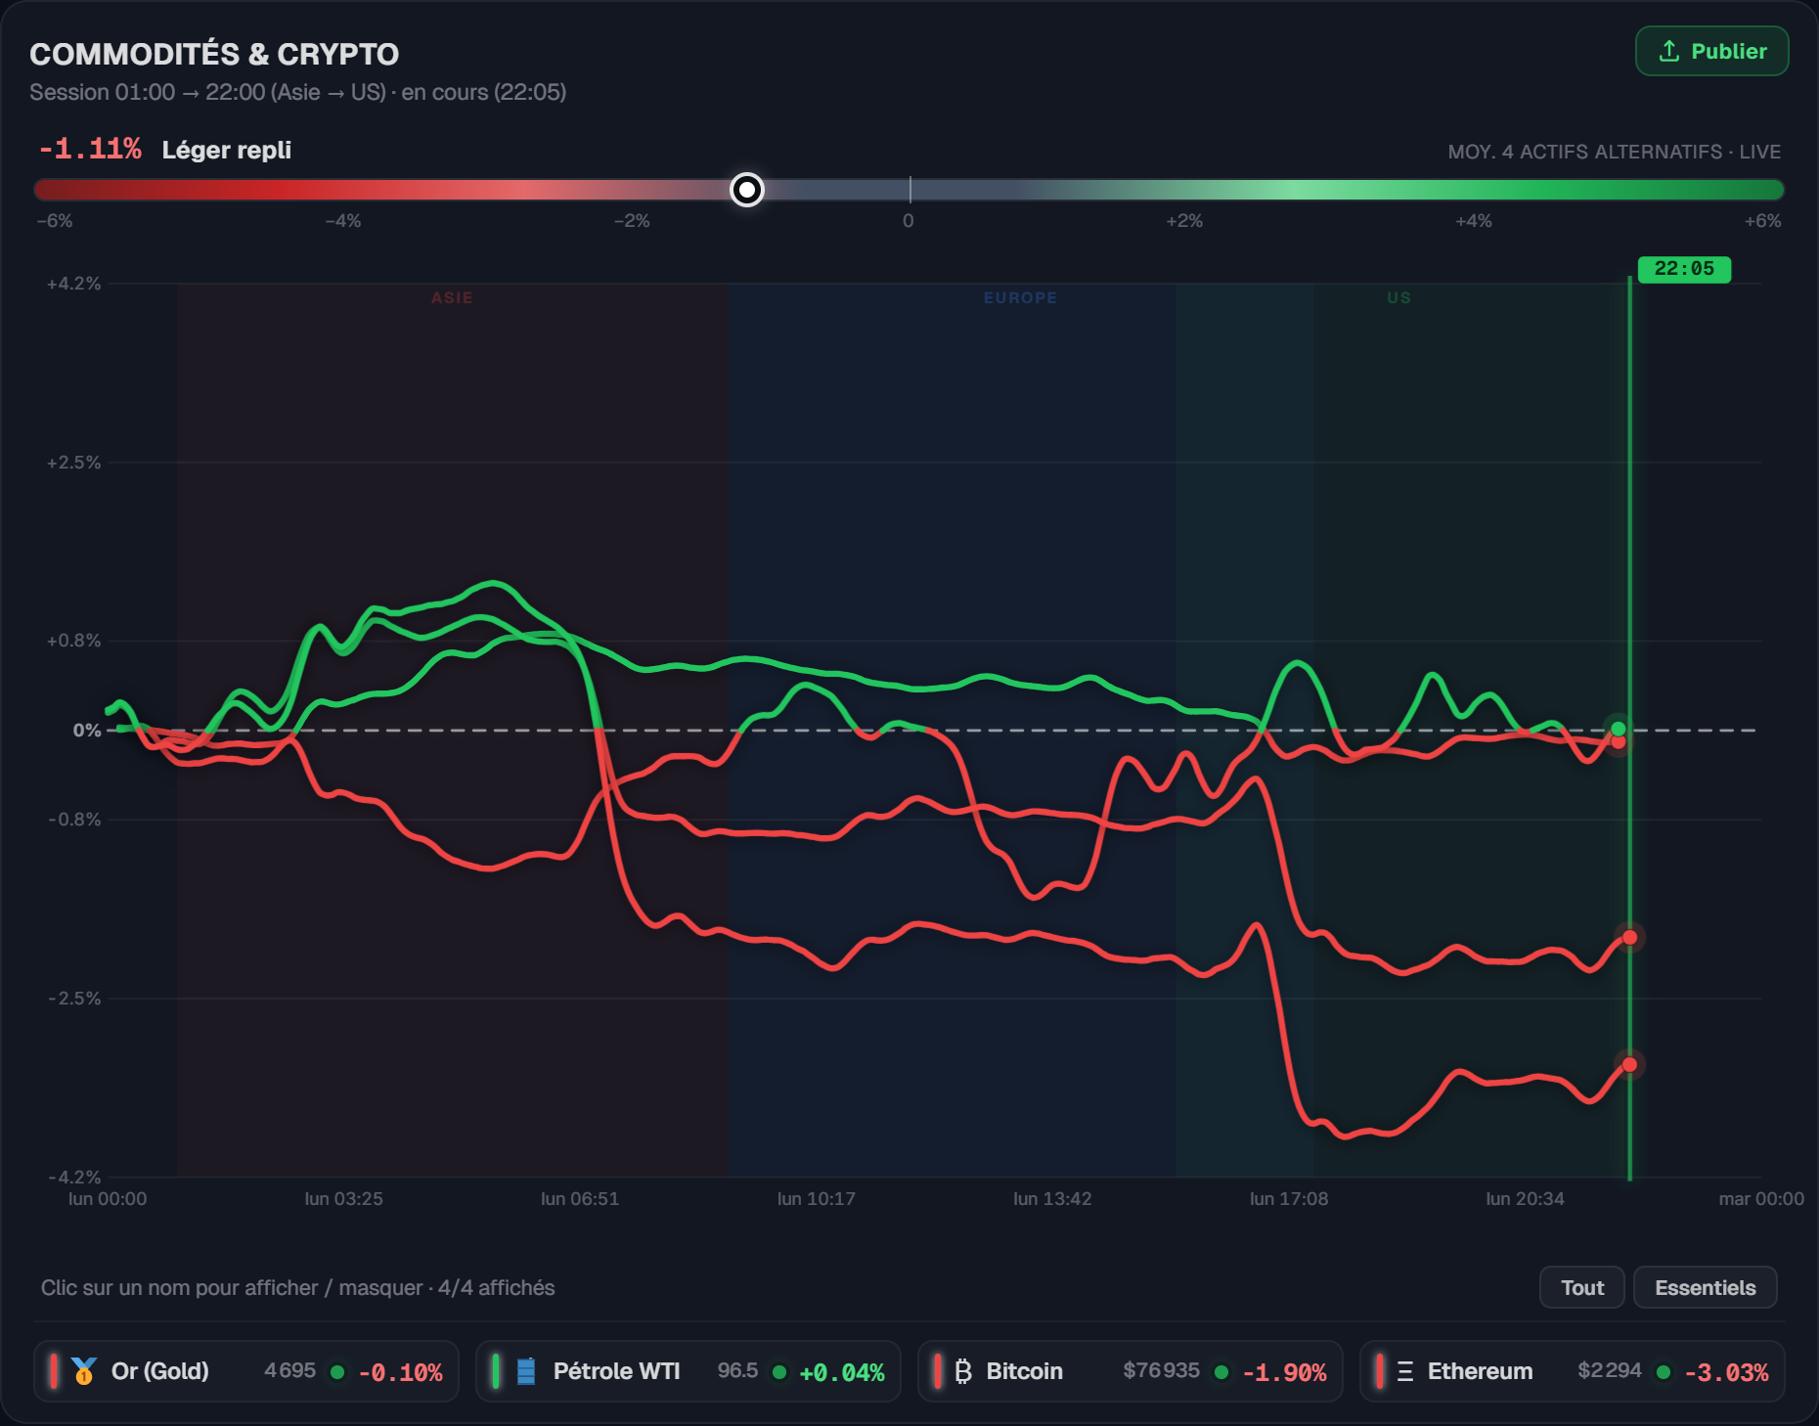Click the sentiment gauge white marker

point(747,190)
